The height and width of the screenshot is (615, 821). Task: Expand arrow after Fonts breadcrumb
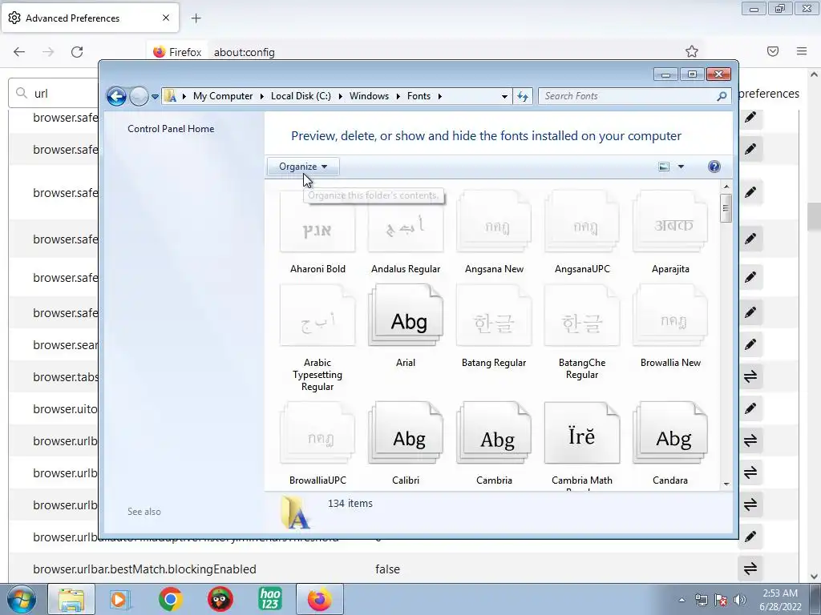440,96
